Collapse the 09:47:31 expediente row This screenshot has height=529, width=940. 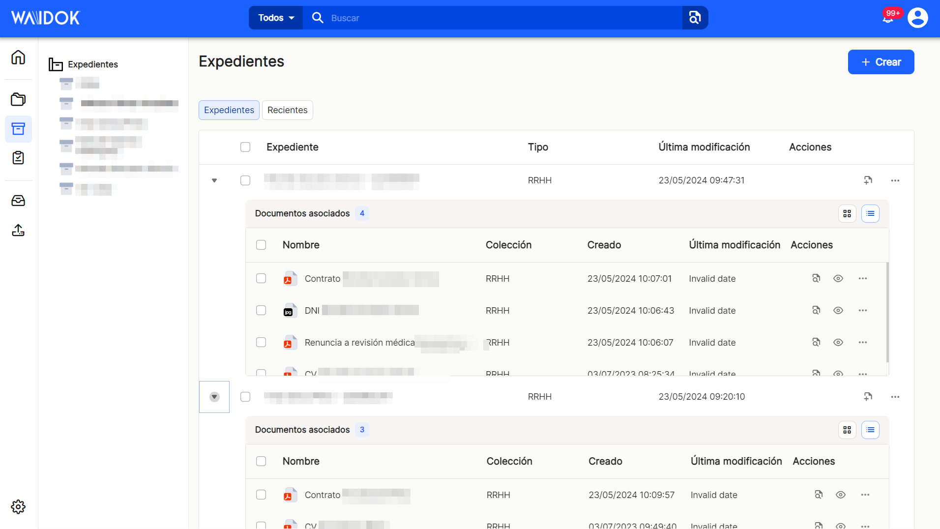(214, 180)
